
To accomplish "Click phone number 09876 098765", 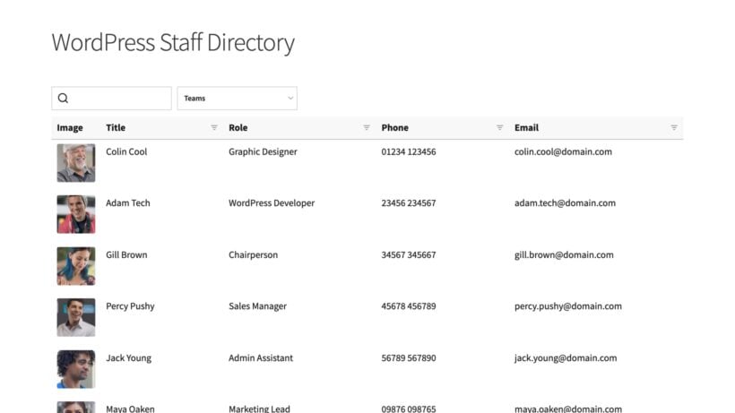I will coord(409,409).
